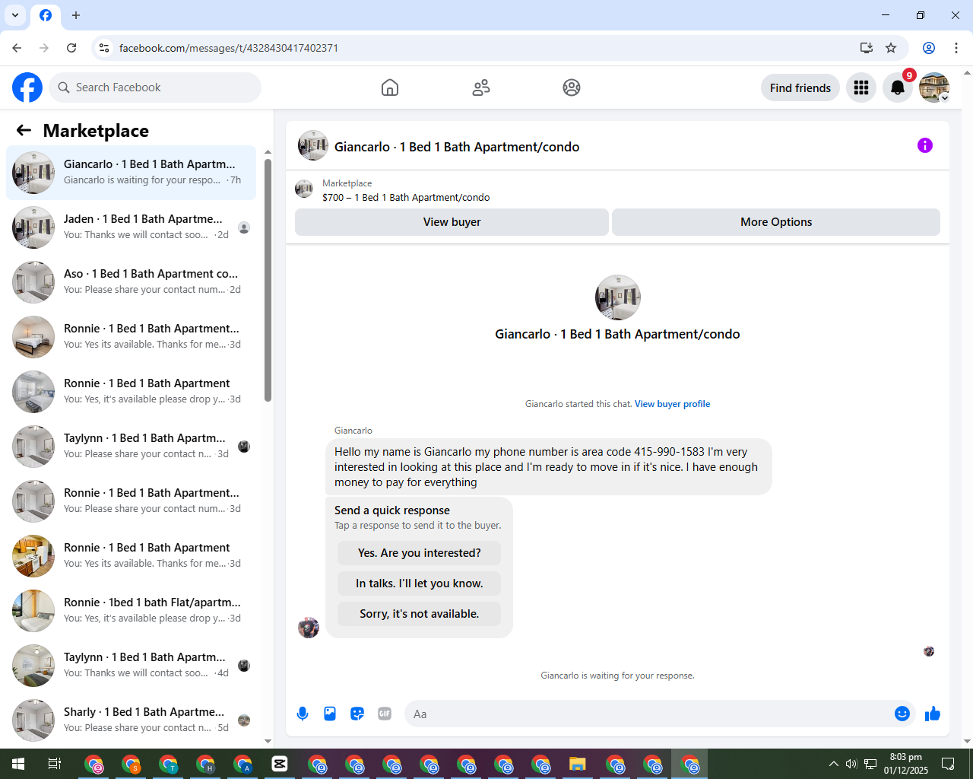Send quick reply 'Yes. Are you interested?'
Screen dimensions: 973x779
coord(420,553)
